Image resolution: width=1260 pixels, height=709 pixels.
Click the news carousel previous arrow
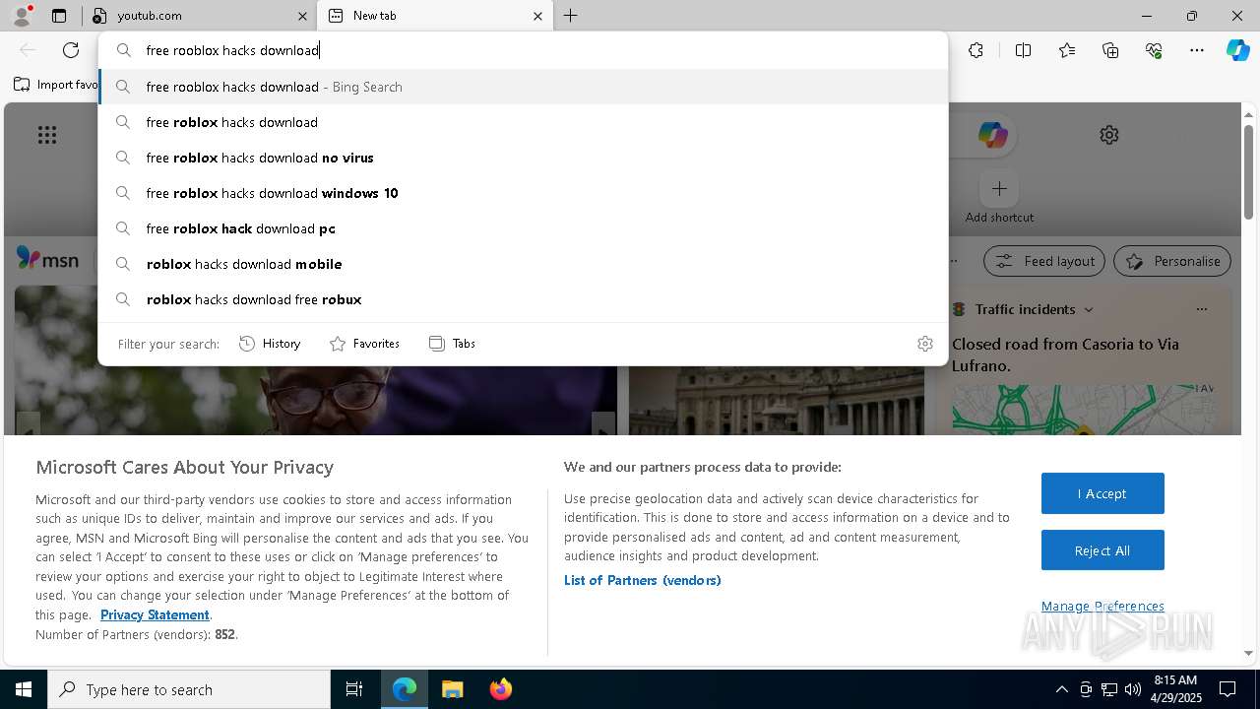(28, 425)
